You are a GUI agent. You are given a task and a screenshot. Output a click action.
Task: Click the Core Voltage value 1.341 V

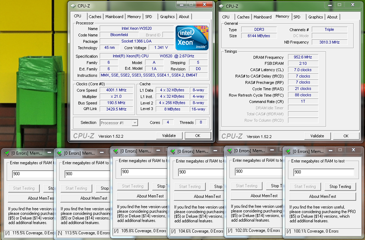(161, 48)
